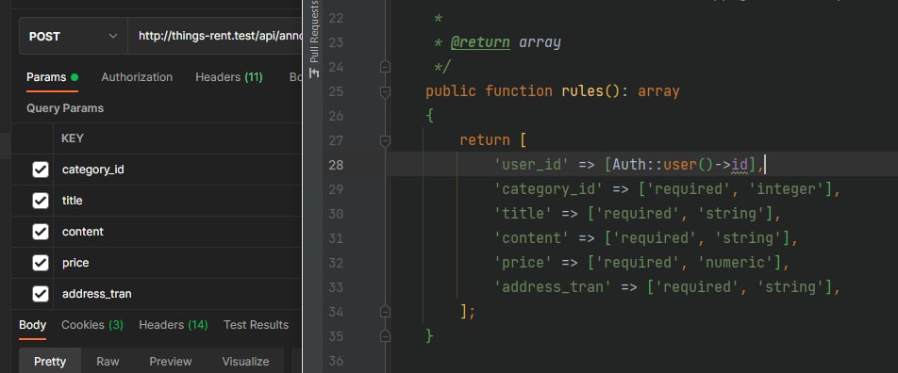Open the response Headers (14) tab
Viewport: 898px width, 373px height.
[x=173, y=325]
